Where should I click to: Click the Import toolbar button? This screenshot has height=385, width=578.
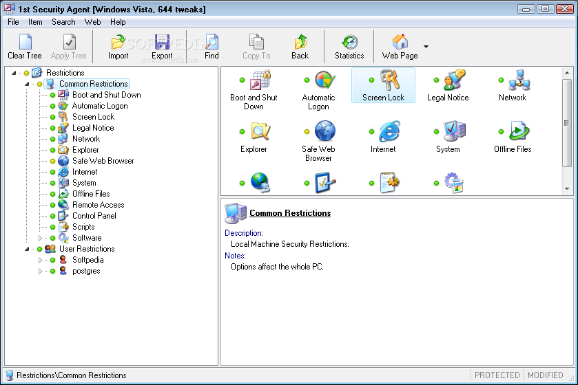pos(118,47)
